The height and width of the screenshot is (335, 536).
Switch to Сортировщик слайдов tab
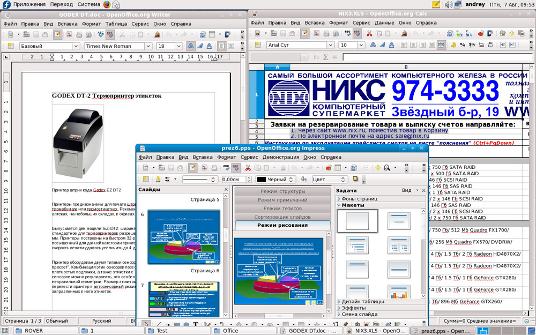[x=282, y=217]
